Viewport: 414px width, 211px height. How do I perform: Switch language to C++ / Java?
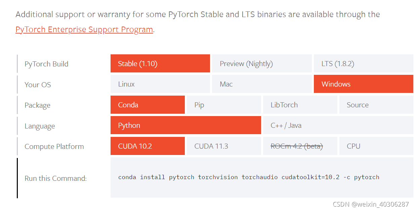tap(337, 125)
